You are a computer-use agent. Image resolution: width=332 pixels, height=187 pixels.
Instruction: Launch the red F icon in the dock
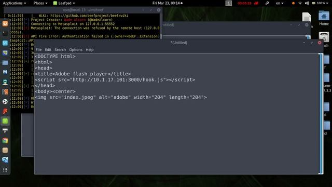5,111
